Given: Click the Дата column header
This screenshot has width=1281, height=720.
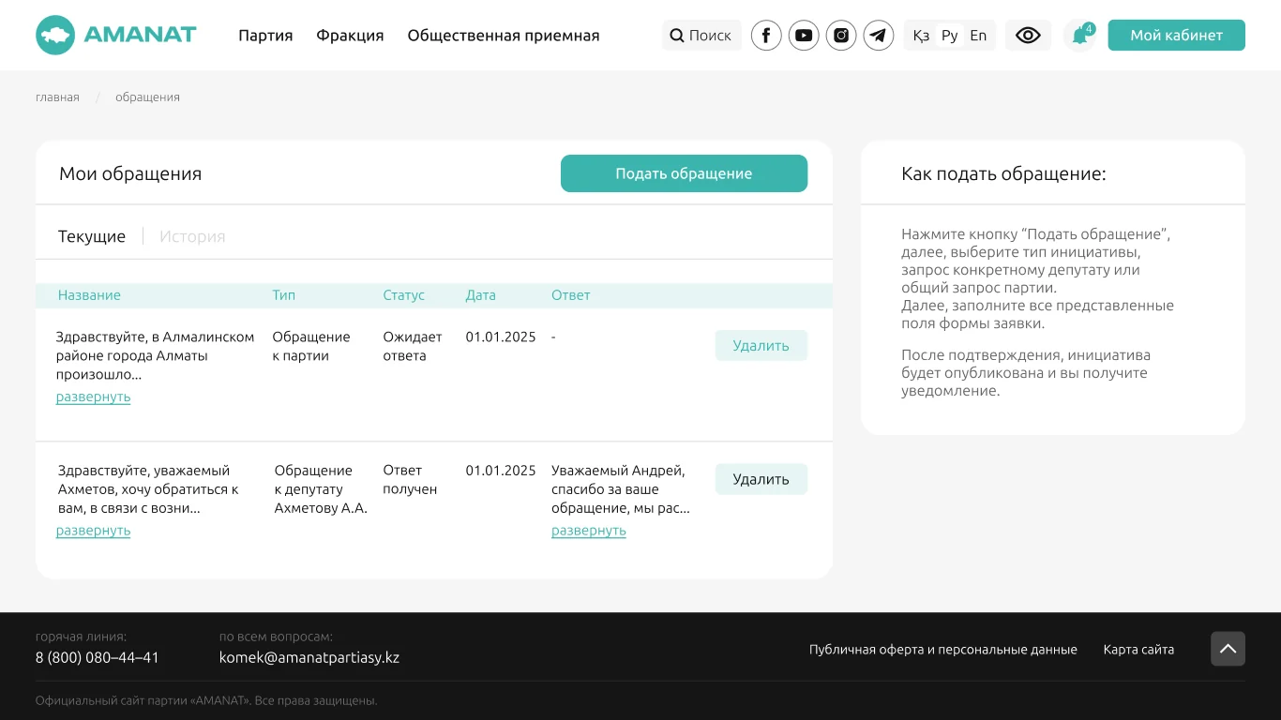Looking at the screenshot, I should [481, 295].
